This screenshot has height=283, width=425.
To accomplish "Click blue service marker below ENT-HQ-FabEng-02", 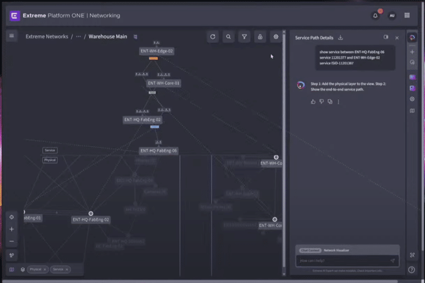I will 154,127.
